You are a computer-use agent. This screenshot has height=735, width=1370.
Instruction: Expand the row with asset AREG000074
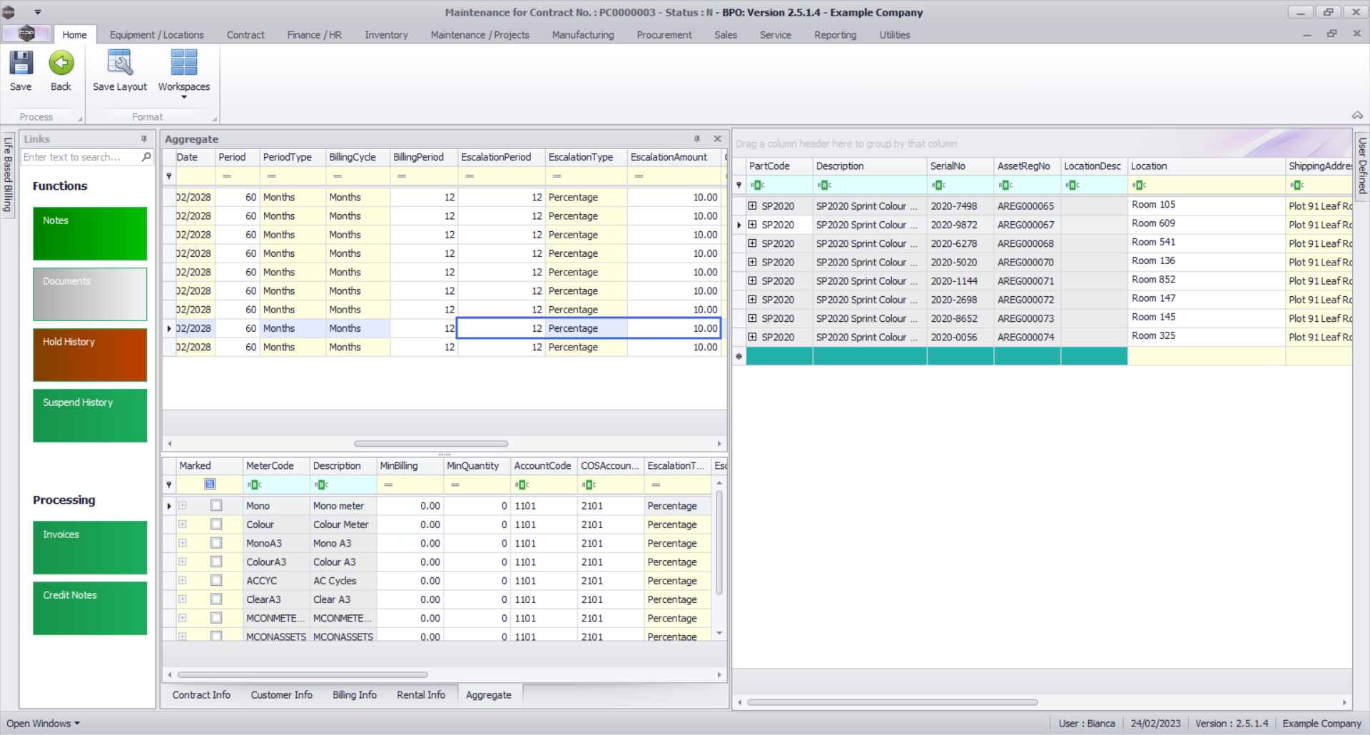coord(752,337)
